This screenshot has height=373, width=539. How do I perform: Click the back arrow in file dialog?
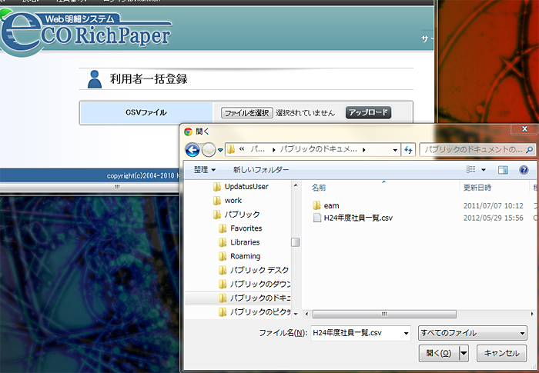pos(192,150)
